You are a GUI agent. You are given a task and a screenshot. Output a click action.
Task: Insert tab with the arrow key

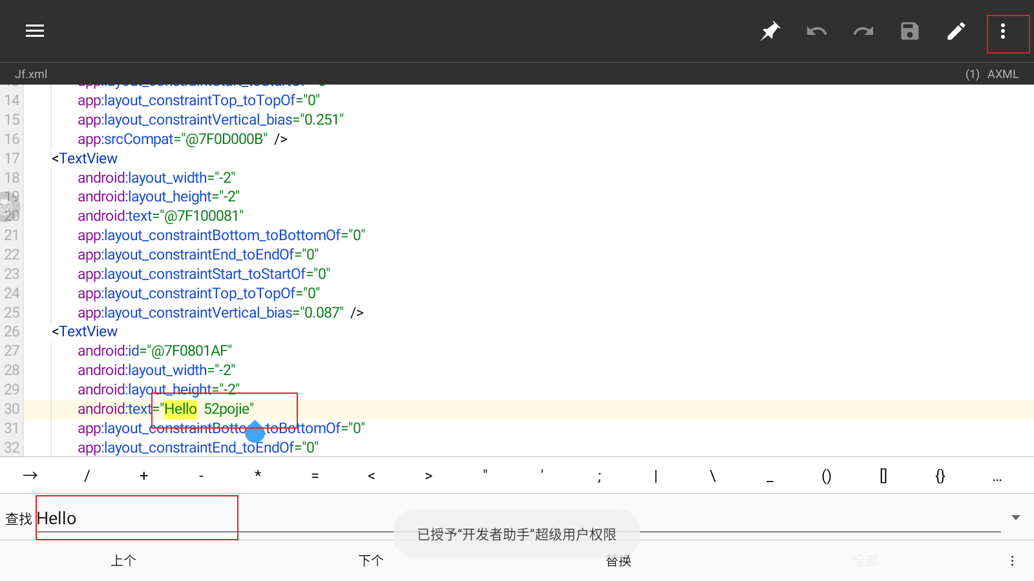pos(30,476)
